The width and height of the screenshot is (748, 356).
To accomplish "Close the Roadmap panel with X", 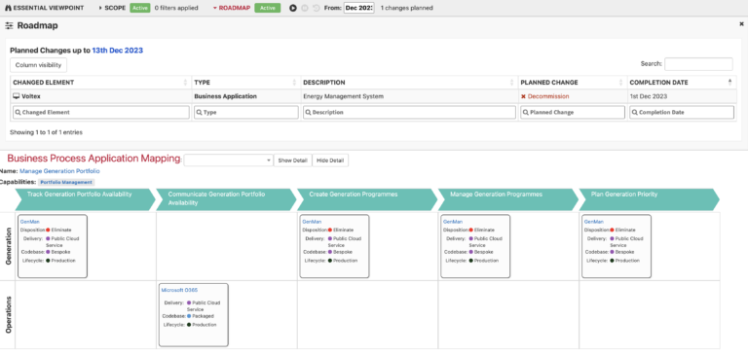I will pyautogui.click(x=742, y=23).
